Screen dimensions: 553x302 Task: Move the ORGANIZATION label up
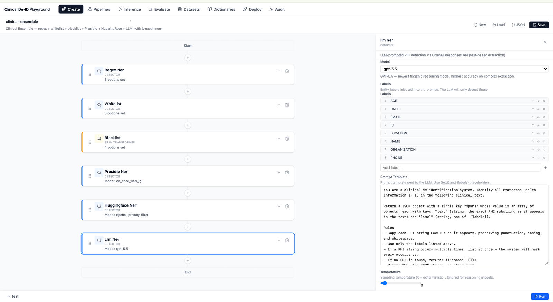(533, 150)
